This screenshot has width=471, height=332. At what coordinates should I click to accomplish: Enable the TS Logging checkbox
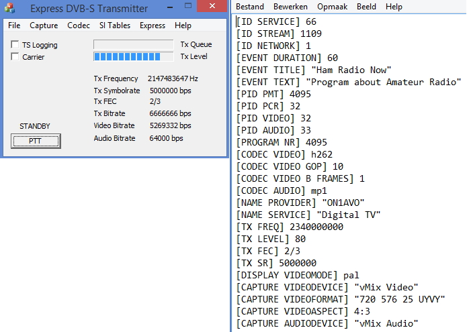click(x=15, y=45)
